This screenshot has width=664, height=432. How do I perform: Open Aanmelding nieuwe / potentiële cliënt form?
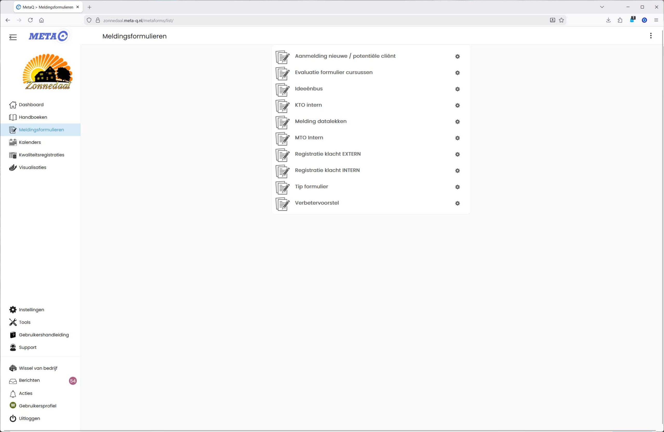click(345, 56)
